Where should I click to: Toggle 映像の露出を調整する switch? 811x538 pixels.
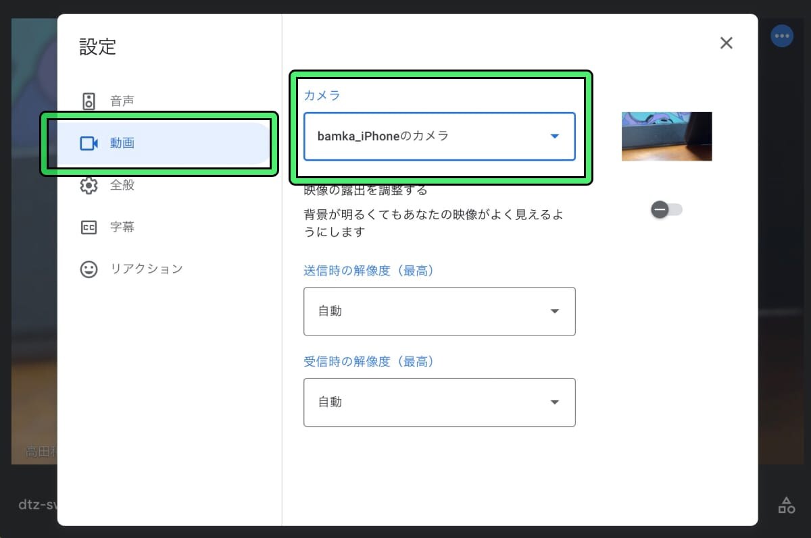point(666,210)
